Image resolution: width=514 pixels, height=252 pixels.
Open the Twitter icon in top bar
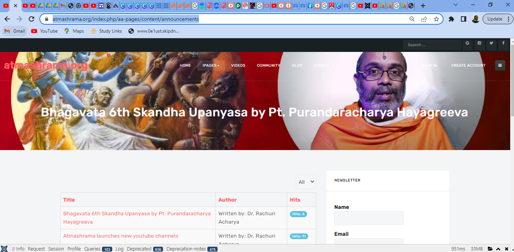click(491, 44)
